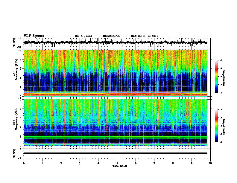Click the "5" tick on ch.3(V) axis
This screenshot has width=237, height=183.
pos(21,149)
